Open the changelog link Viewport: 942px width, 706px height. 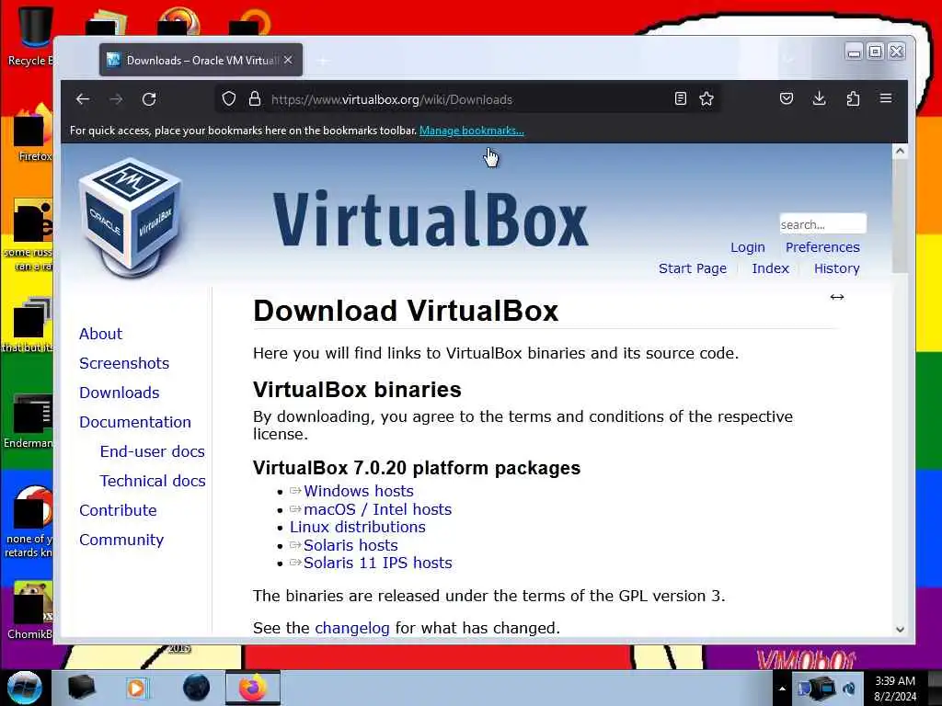point(352,628)
